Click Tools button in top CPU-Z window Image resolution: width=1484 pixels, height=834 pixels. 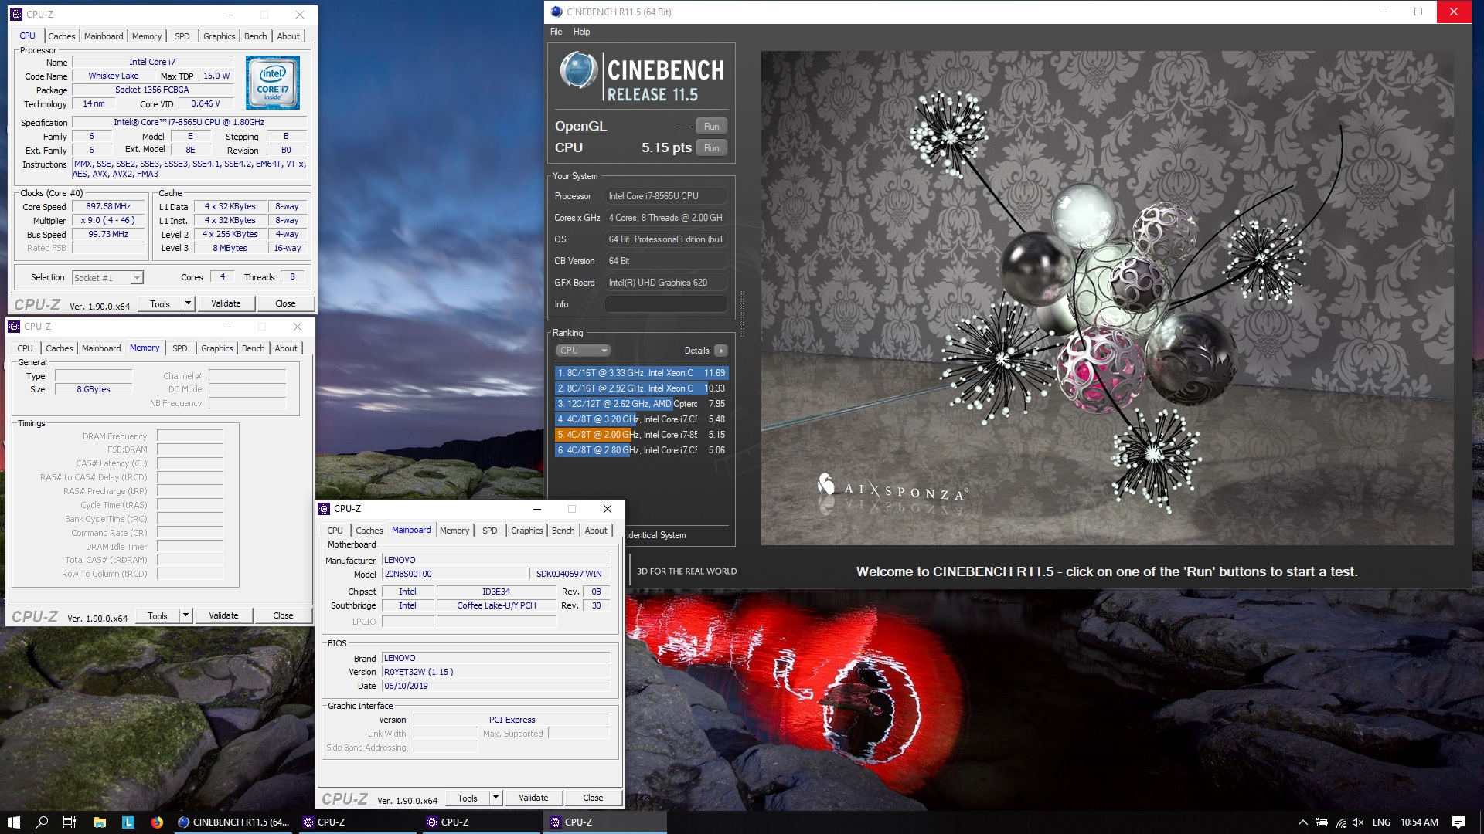[159, 303]
